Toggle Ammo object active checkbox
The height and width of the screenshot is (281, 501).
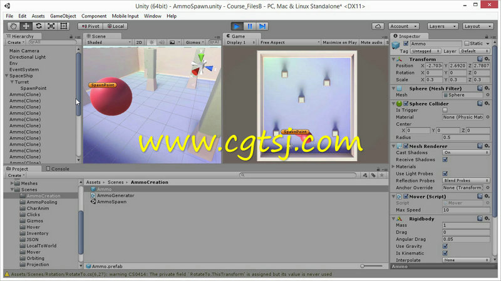(x=406, y=43)
